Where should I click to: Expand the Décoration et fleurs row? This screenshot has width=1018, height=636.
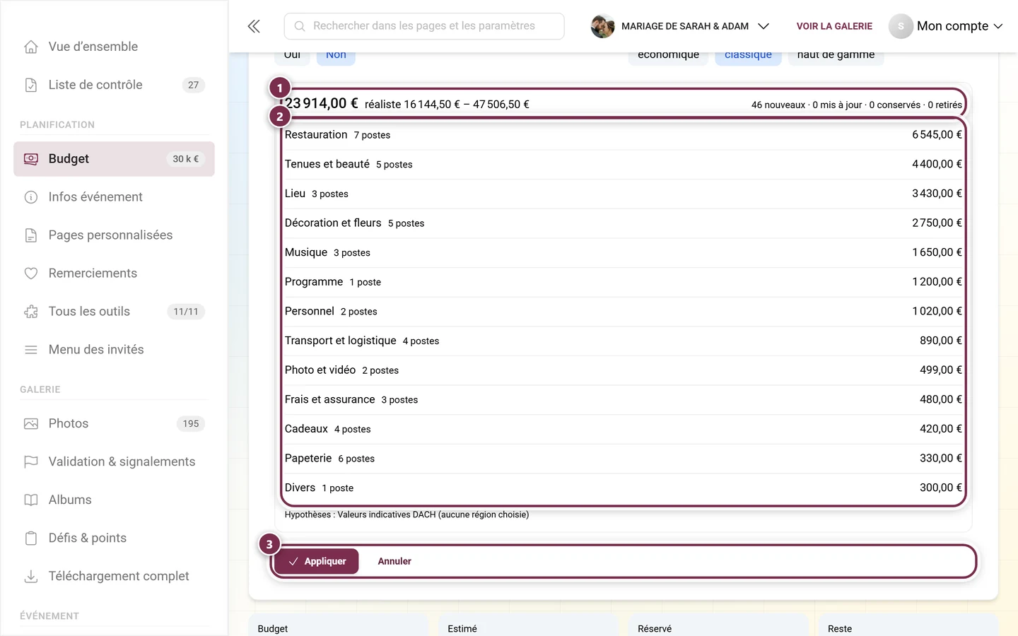tap(623, 223)
